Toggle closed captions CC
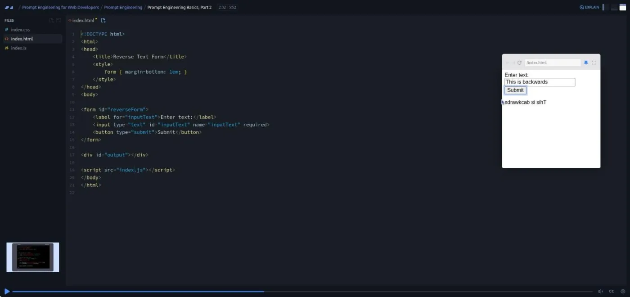Image resolution: width=630 pixels, height=297 pixels. click(x=612, y=292)
